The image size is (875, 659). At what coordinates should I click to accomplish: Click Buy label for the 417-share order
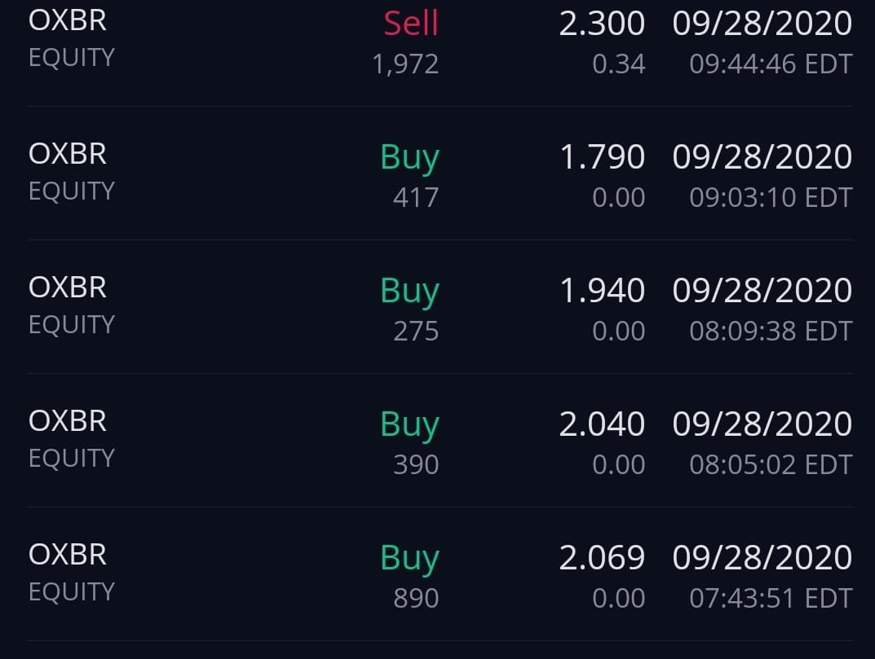(x=409, y=157)
